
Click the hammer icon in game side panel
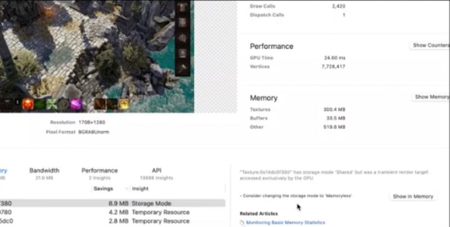183,69
